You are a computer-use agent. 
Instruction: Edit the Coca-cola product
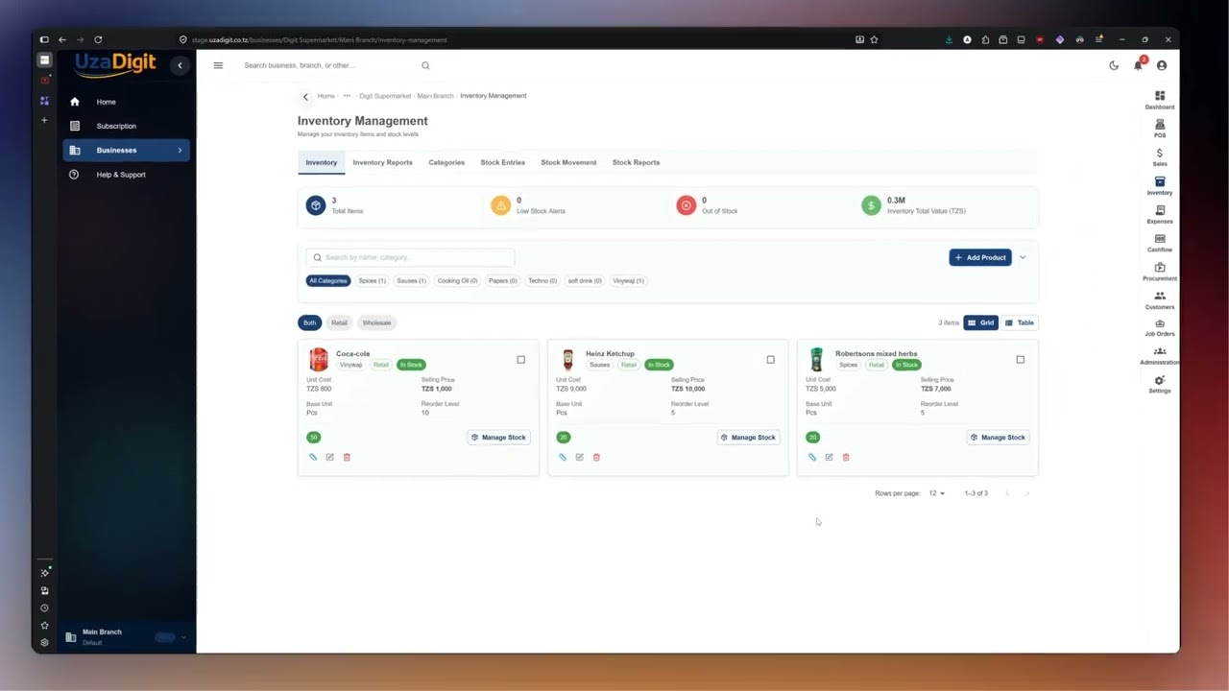click(329, 457)
